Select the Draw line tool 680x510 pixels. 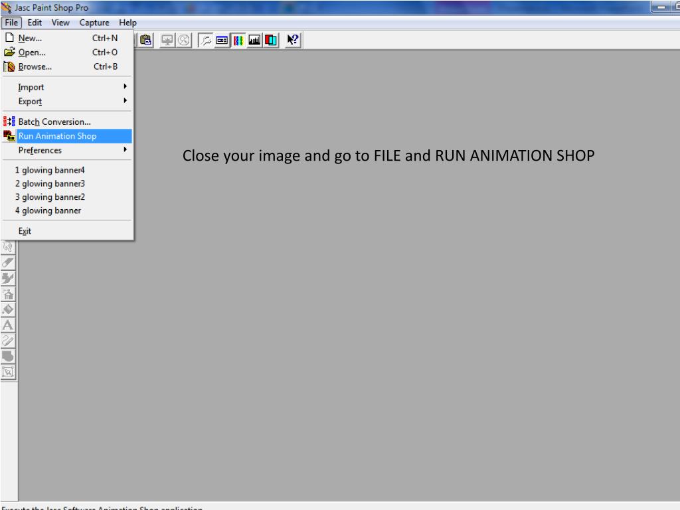coord(8,341)
